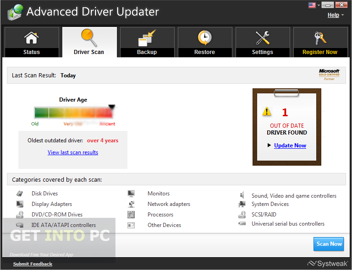Open the Backup tab
The image size is (352, 270).
[x=147, y=42]
